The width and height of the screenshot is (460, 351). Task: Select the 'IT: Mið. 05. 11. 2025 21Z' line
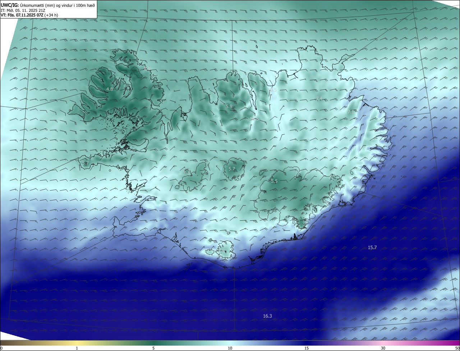point(23,10)
